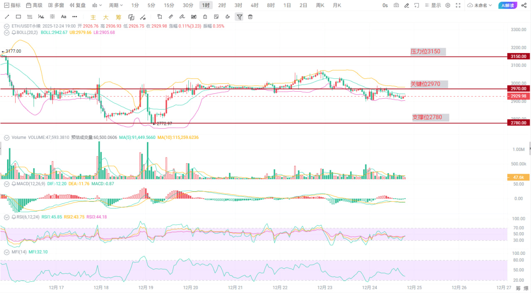
Task: Select the eraser brush tool
Action: [x=182, y=17]
